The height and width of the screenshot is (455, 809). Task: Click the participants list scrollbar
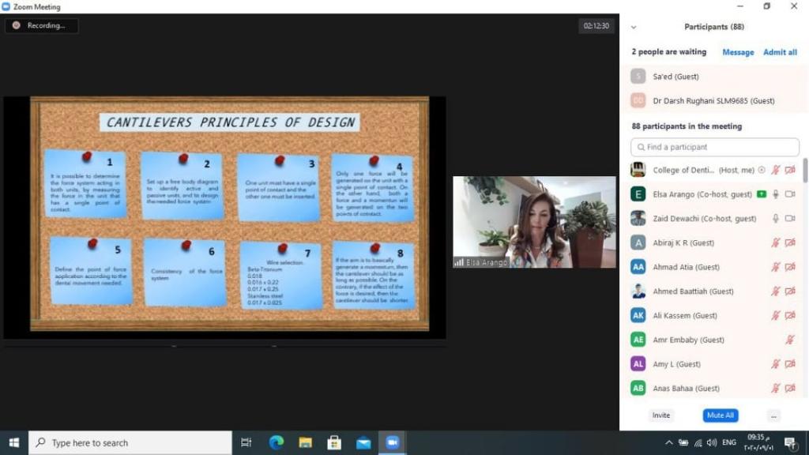(x=805, y=170)
